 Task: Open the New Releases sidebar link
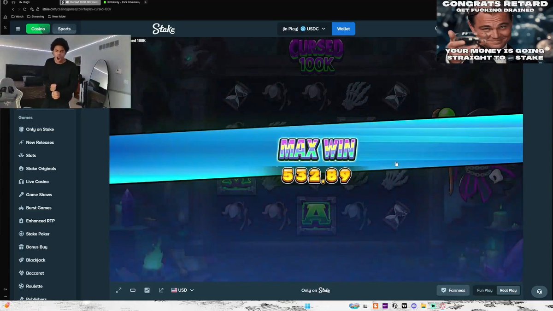click(x=40, y=142)
